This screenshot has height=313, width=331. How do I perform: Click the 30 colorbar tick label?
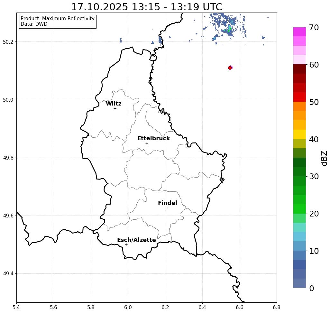[x=314, y=176]
